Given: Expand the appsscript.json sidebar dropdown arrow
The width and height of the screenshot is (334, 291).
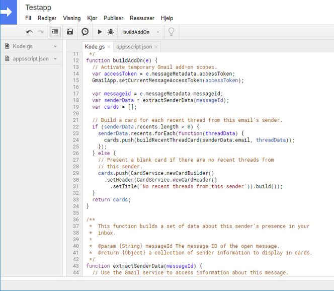Looking at the screenshot, I should 55,59.
